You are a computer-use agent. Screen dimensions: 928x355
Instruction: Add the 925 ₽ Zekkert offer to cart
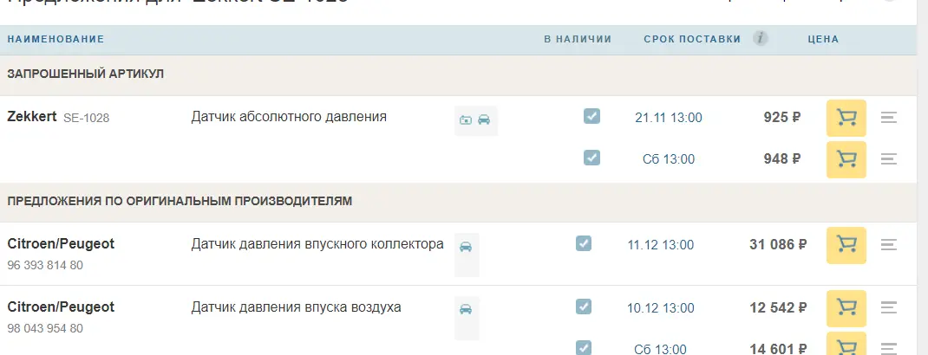[x=846, y=118]
